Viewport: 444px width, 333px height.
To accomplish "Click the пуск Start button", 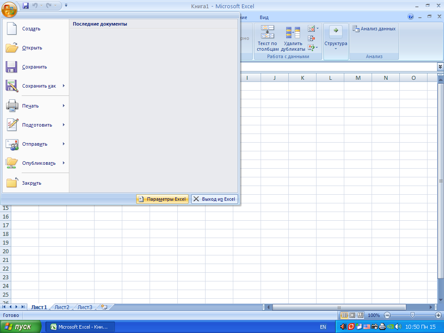I will pos(20,327).
